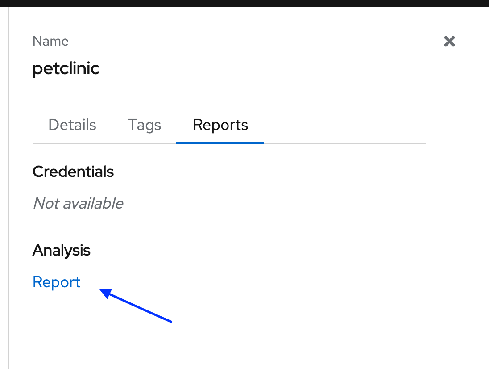The height and width of the screenshot is (369, 489).
Task: Open the Tags tab
Action: click(x=144, y=125)
